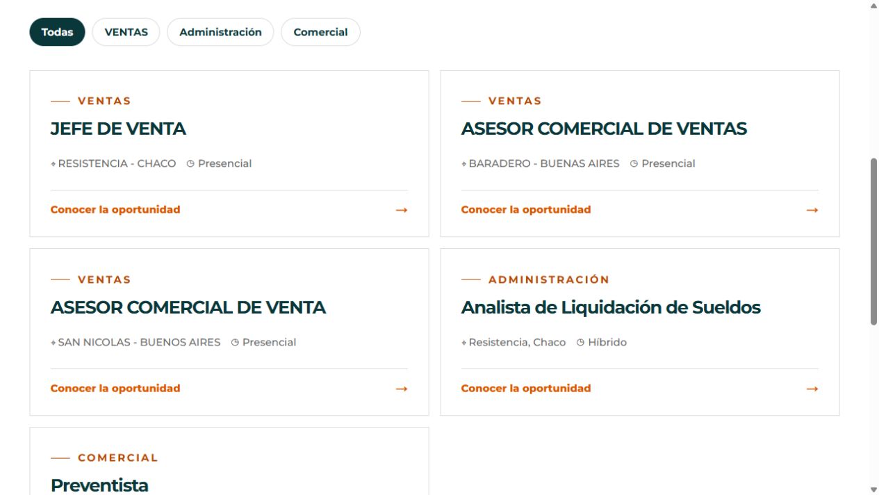
Task: Click Presencial label in the BARADERO card
Action: 668,163
